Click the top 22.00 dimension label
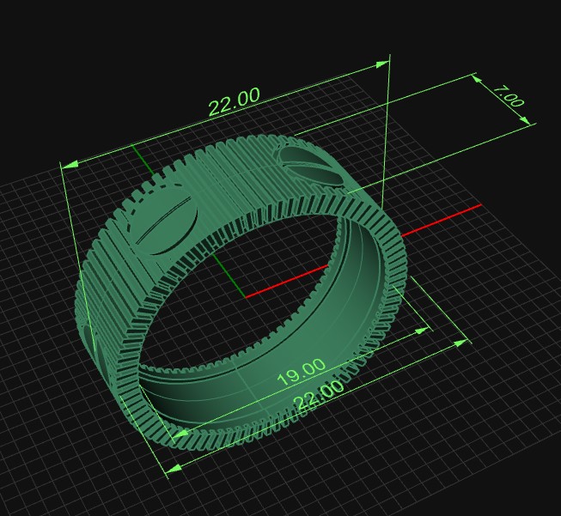The height and width of the screenshot is (516, 561). coord(234,101)
